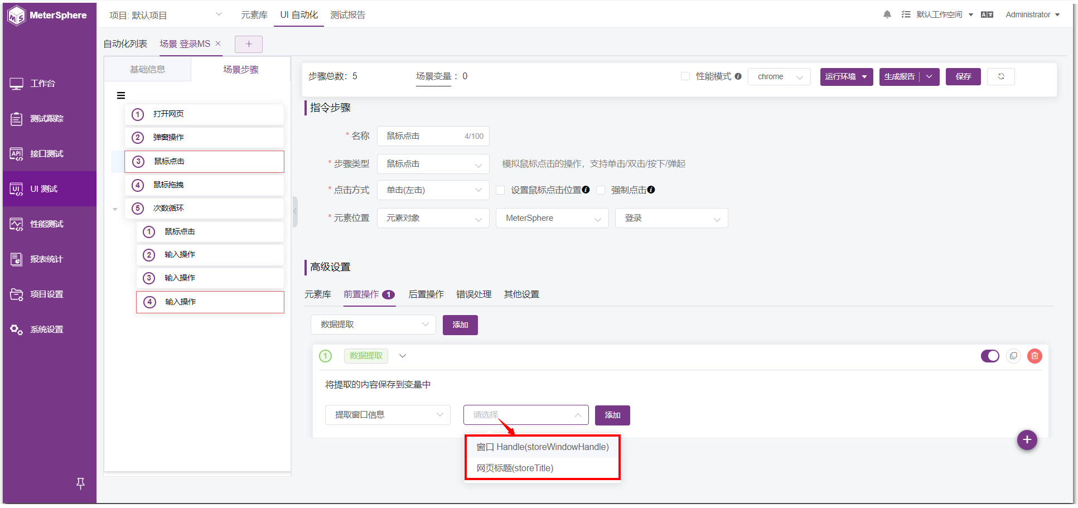Toggle the data extraction enable switch
This screenshot has width=1078, height=508.
pyautogui.click(x=990, y=356)
